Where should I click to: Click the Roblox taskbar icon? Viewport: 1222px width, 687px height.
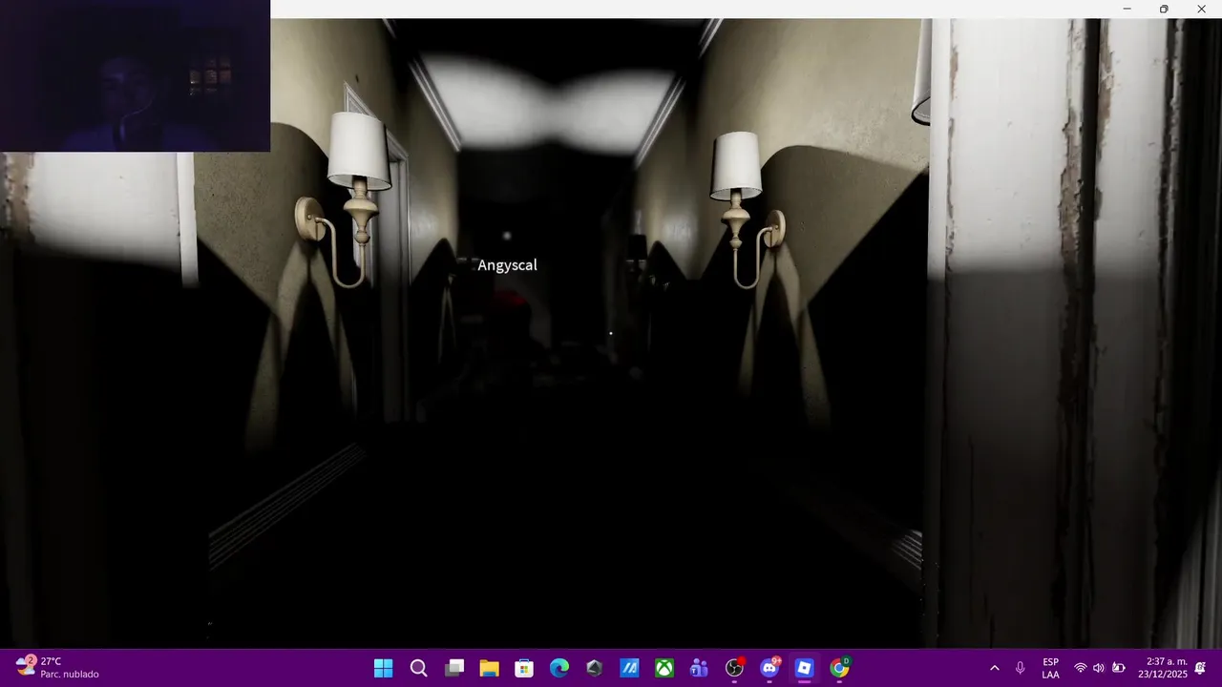(x=805, y=668)
